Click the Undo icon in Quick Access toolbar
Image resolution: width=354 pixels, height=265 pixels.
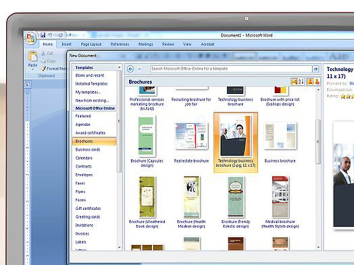[50, 35]
